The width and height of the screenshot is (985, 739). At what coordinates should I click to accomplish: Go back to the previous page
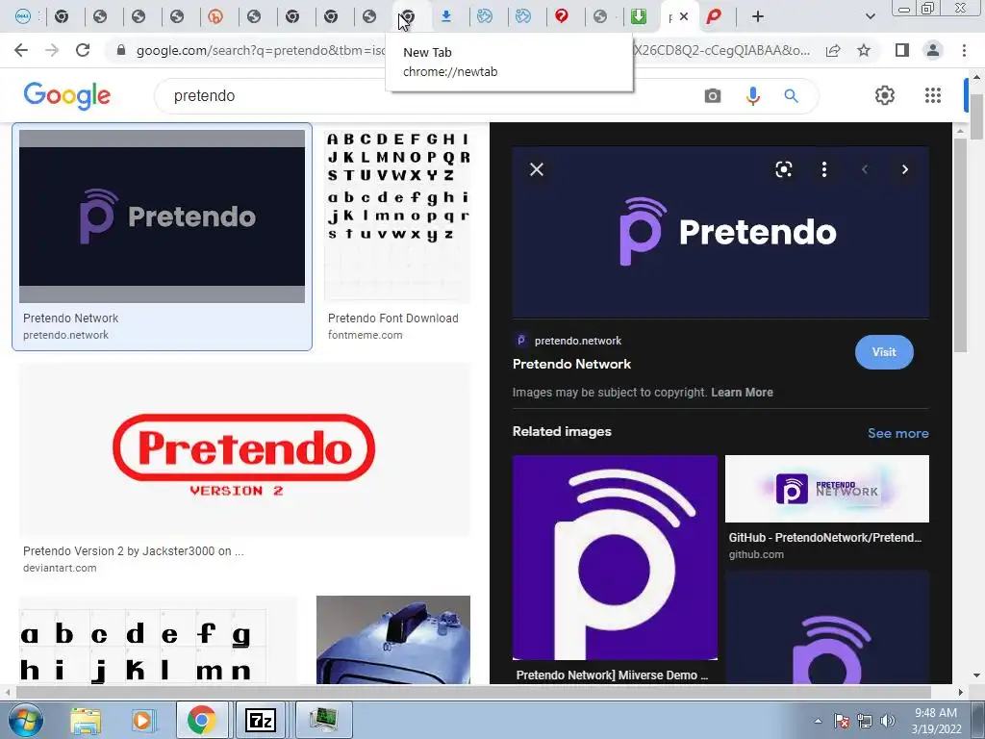coord(21,50)
